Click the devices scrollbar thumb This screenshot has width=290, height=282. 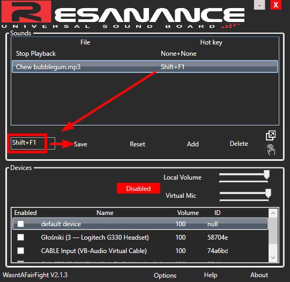click(x=273, y=231)
